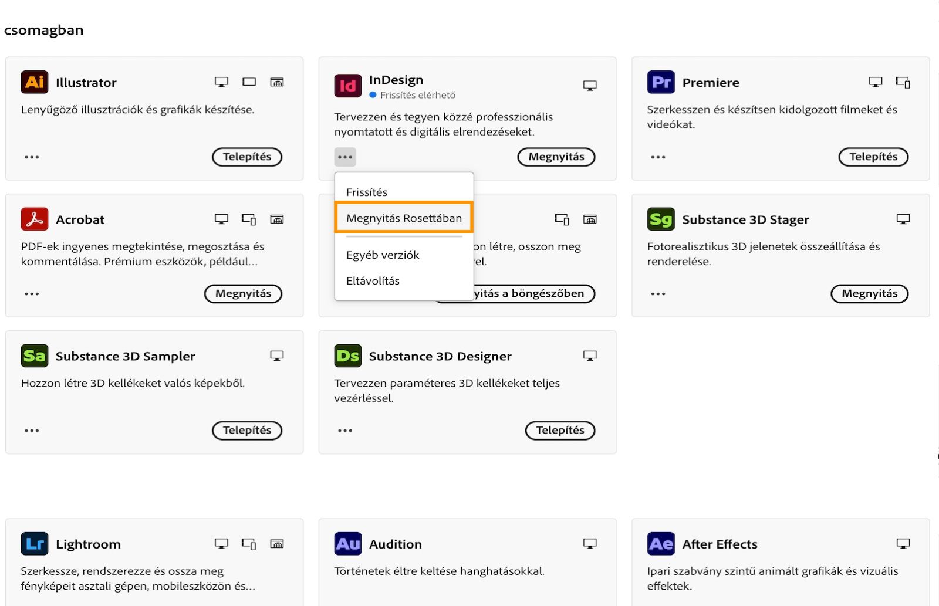
Task: Click the mobile devices icon on Acrobat card
Action: [249, 219]
